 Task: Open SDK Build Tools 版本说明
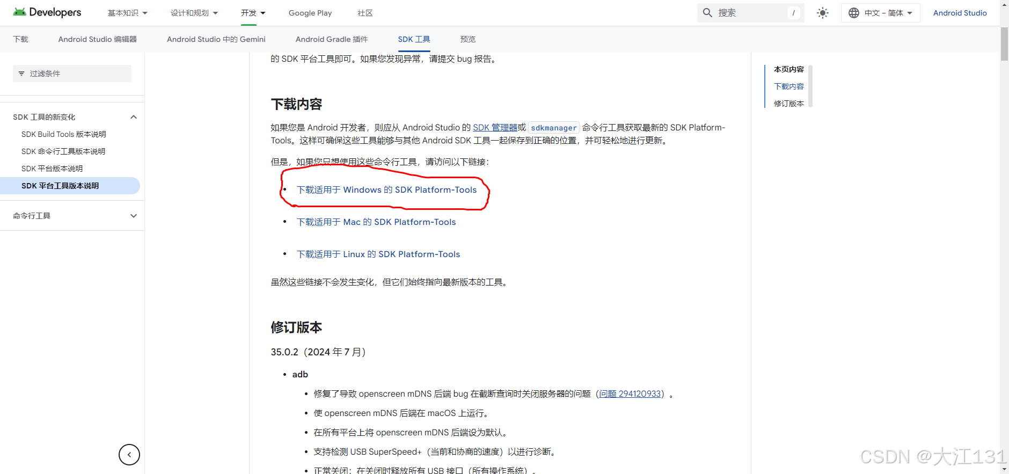(64, 134)
